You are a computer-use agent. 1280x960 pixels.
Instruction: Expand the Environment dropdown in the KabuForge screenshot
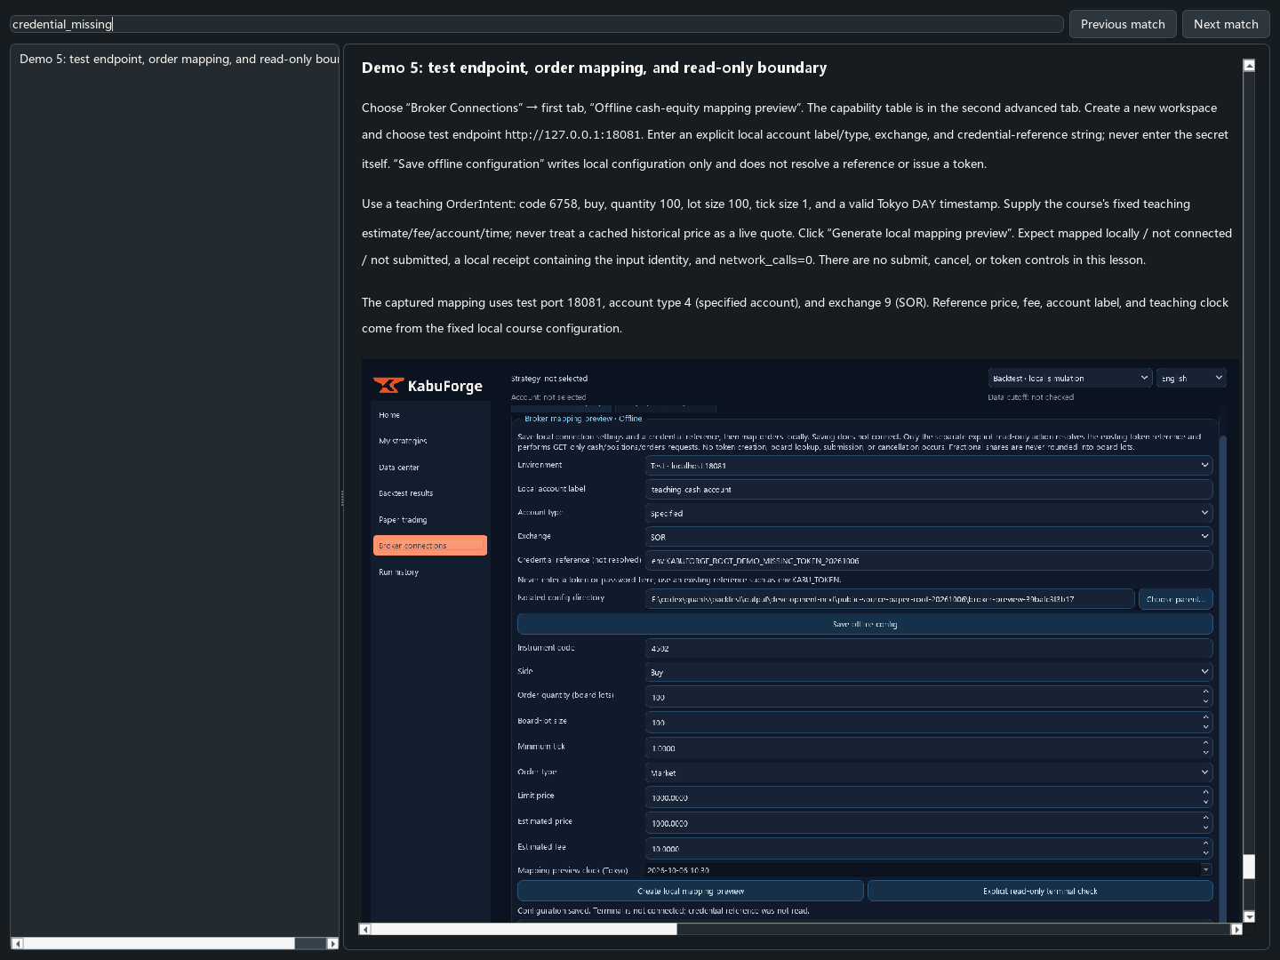[929, 465]
